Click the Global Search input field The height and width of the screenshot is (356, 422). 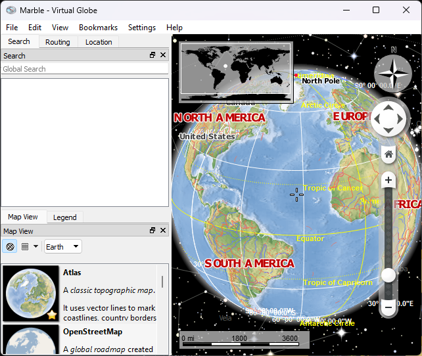84,69
